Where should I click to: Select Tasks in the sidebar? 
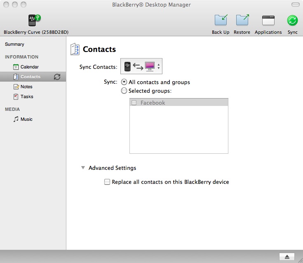[27, 96]
